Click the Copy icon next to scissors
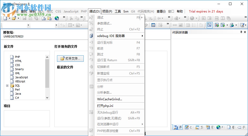 [x=77, y=18]
